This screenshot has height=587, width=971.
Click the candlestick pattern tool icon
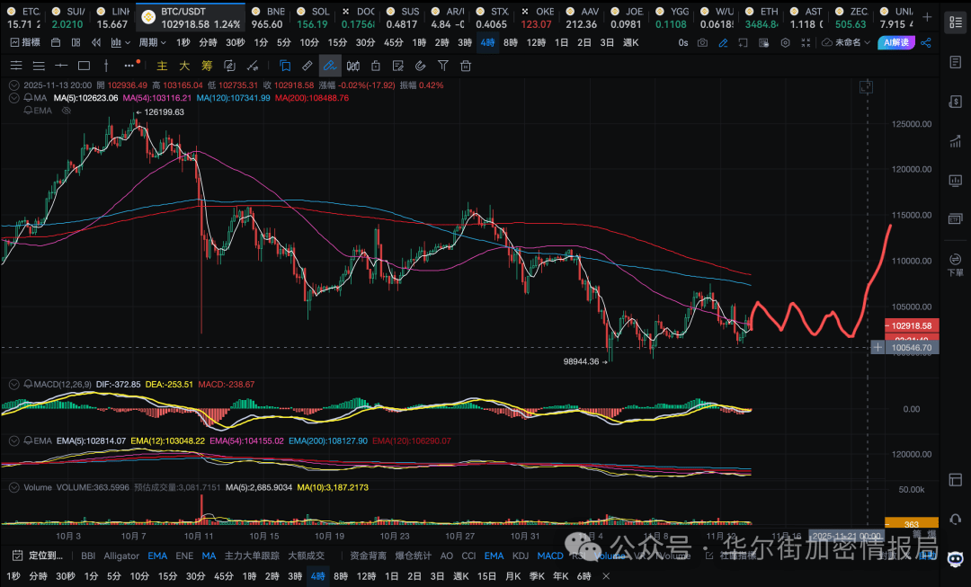(x=353, y=66)
